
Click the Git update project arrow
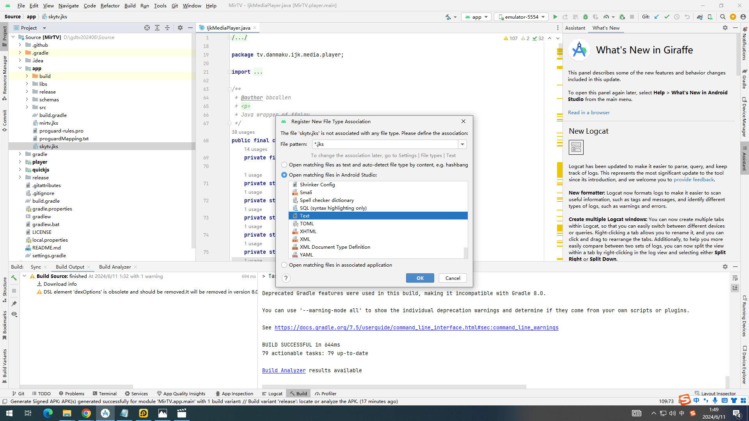pyautogui.click(x=657, y=17)
